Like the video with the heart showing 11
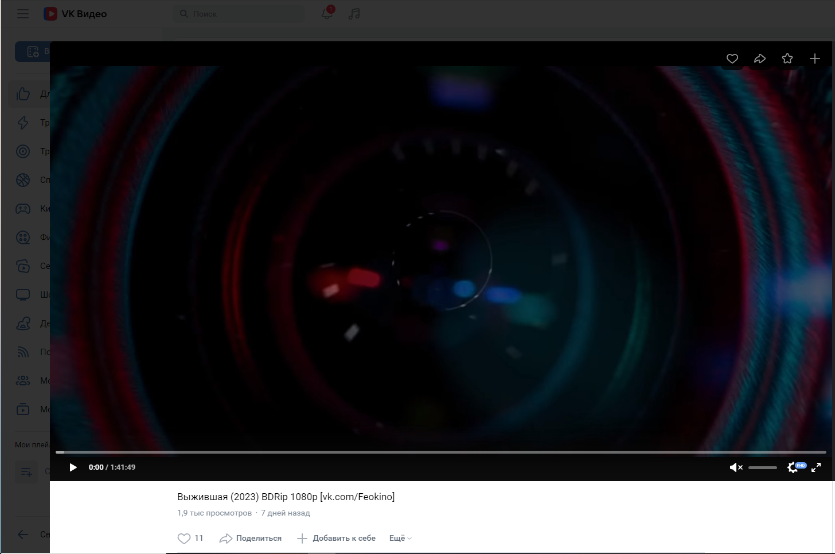 [190, 538]
